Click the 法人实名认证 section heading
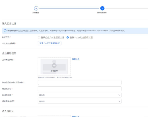Screen dimensions: 153x118 [x=9, y=24]
